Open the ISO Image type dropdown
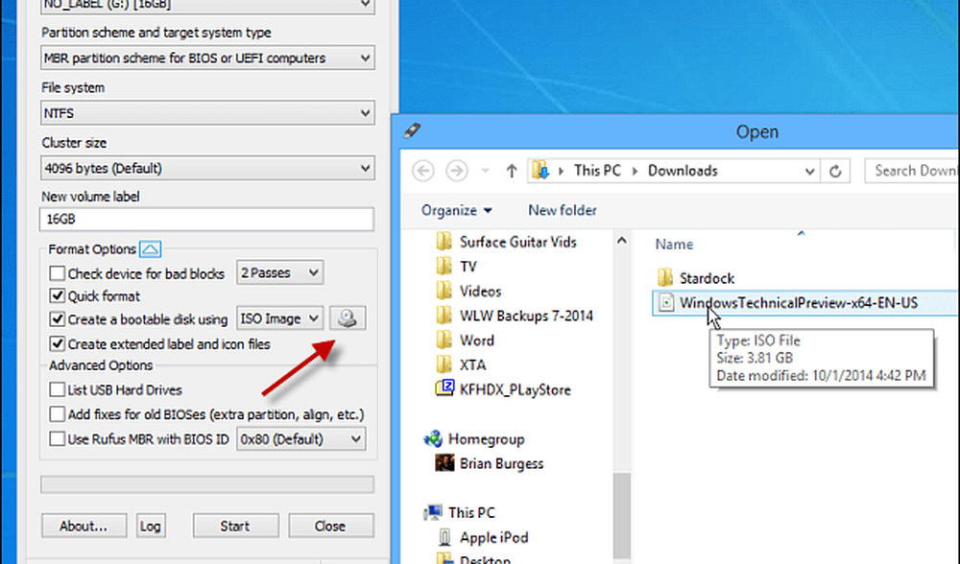 279,318
